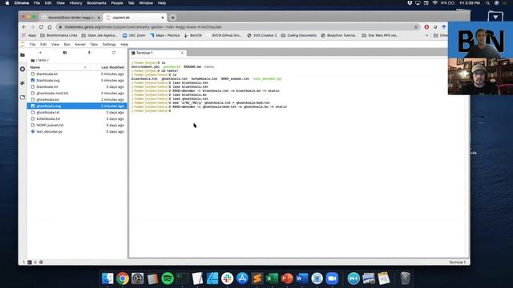Click in the terminal at the prompt
The height and width of the screenshot is (288, 513).
(171, 110)
